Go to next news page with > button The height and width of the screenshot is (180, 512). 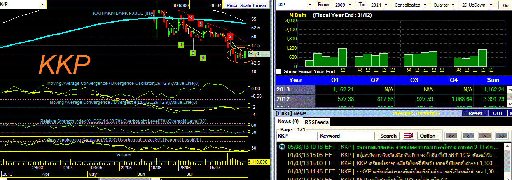point(485,136)
